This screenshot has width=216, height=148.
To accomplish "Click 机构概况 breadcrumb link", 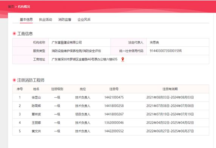I will (24, 6).
